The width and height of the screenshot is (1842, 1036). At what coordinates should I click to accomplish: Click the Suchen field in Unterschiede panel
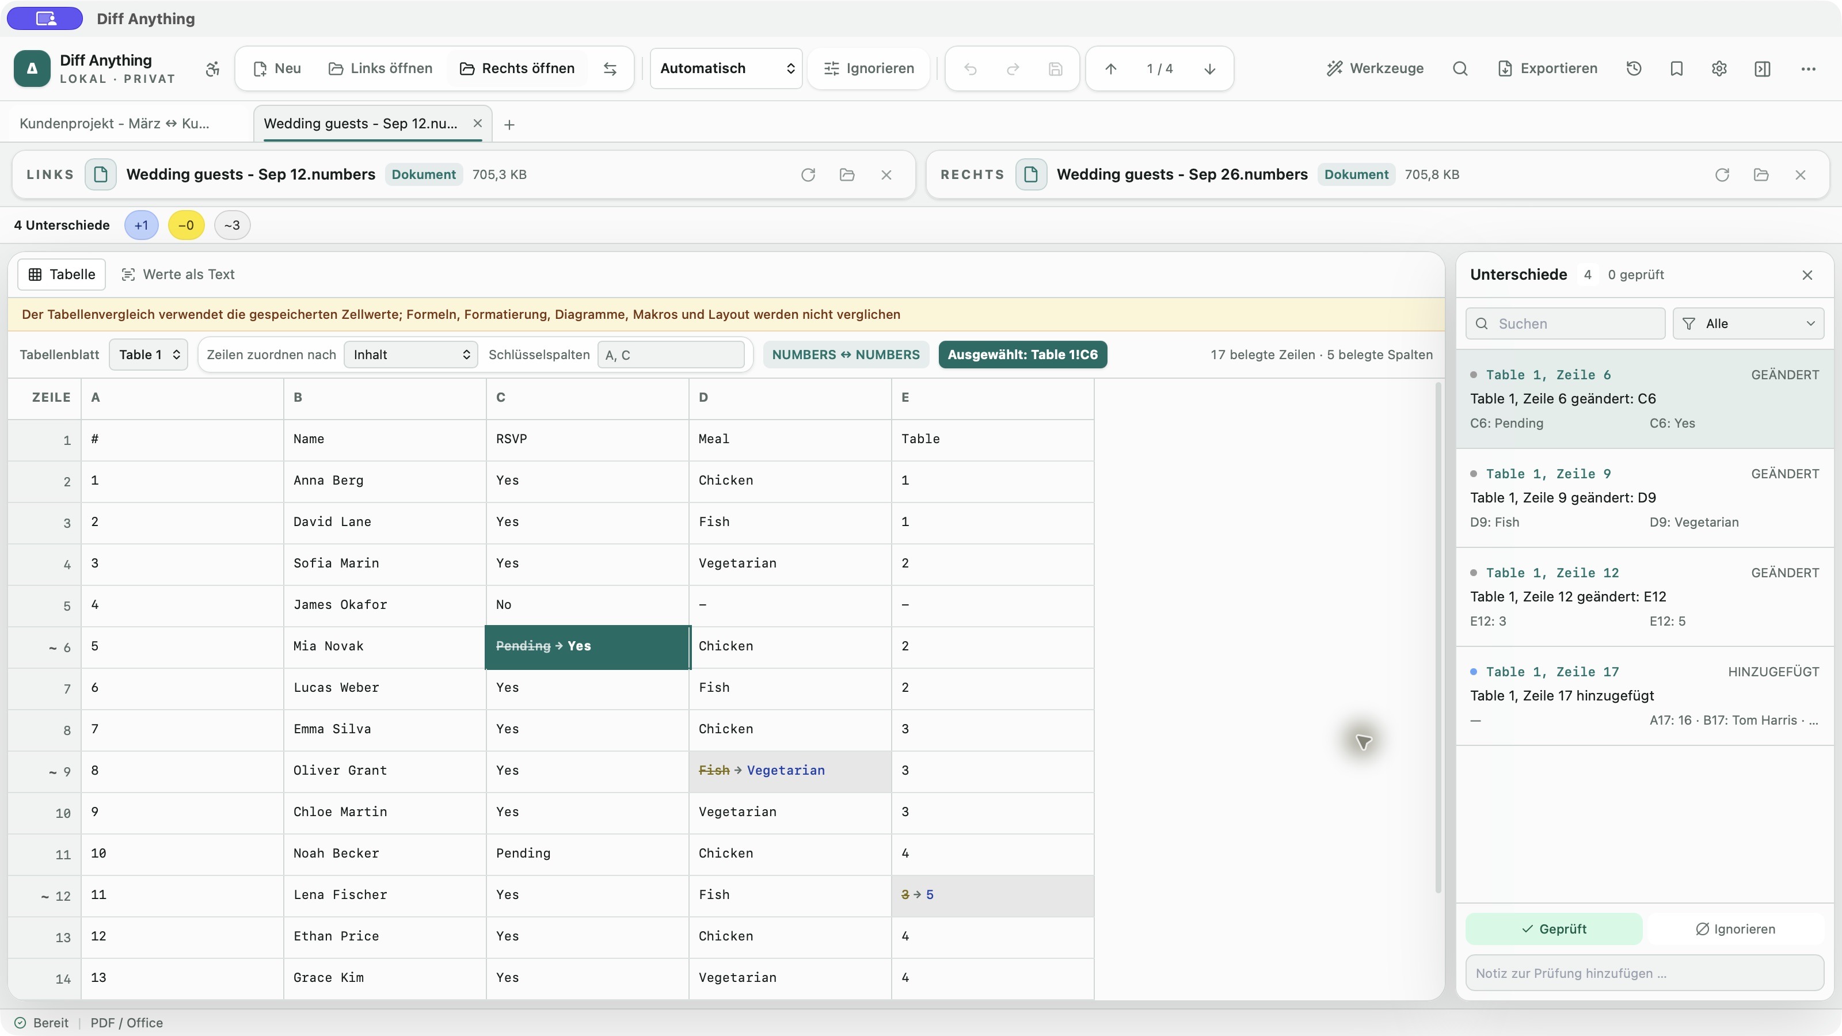1565,324
